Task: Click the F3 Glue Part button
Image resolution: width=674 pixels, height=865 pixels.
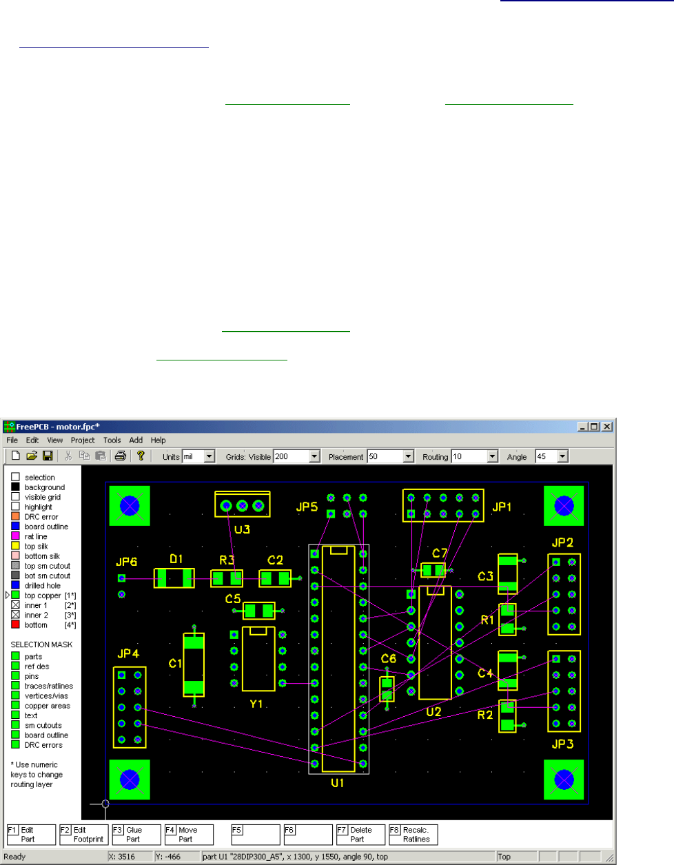Action: pyautogui.click(x=136, y=835)
